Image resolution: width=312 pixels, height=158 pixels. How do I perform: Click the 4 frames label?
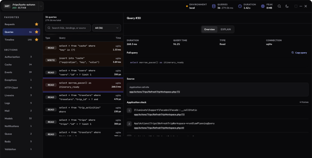tap(304, 102)
